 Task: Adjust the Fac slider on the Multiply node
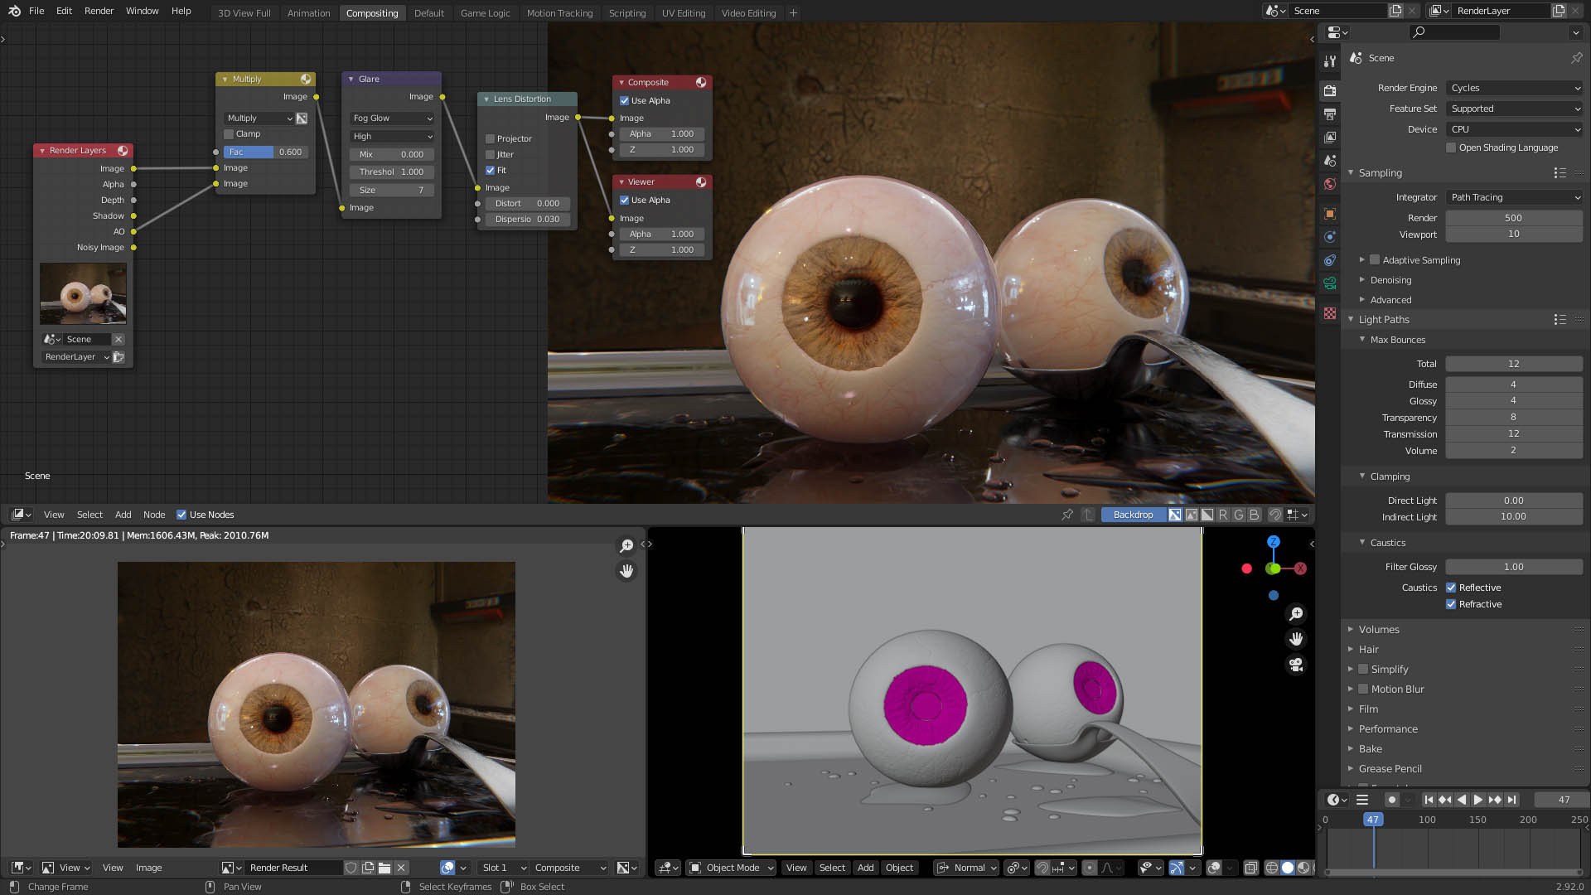coord(265,152)
